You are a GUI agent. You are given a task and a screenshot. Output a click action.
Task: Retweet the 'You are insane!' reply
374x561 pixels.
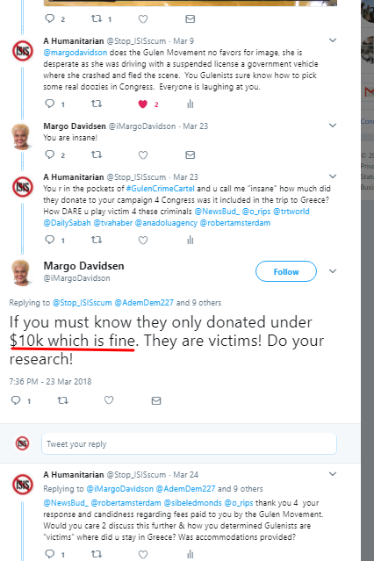point(97,155)
